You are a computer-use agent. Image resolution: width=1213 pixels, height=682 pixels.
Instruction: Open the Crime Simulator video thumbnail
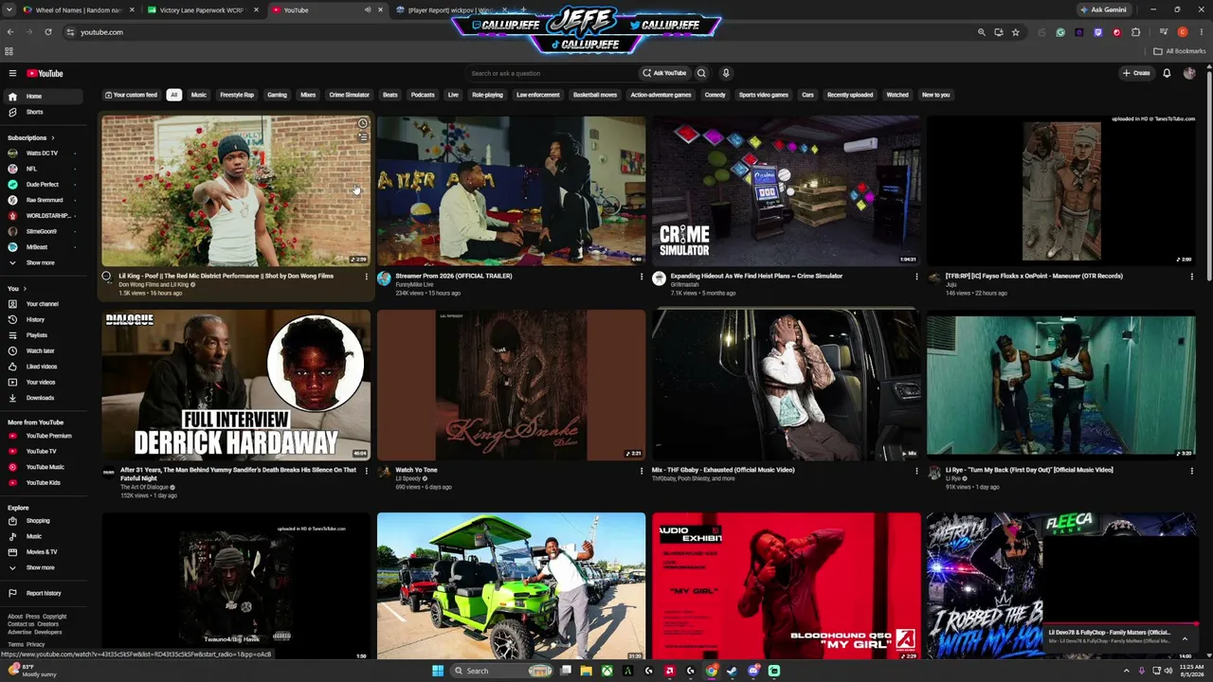(x=786, y=190)
